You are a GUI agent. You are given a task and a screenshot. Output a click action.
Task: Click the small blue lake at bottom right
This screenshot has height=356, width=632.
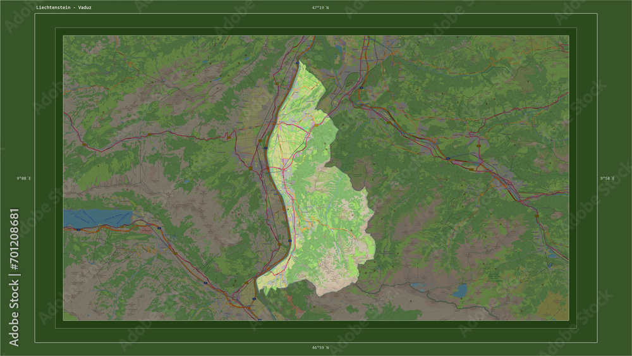pos(460,291)
